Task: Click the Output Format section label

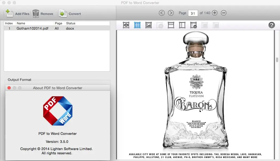Action: [x=20, y=80]
